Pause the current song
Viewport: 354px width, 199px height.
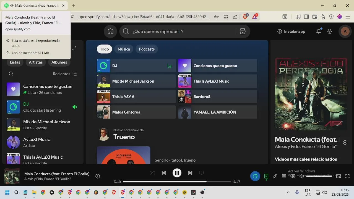(177, 173)
